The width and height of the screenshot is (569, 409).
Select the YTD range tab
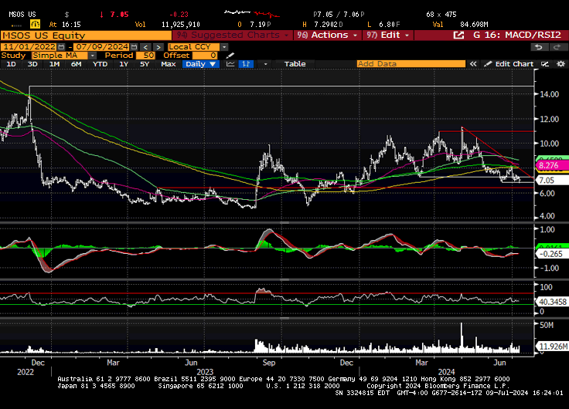click(x=101, y=64)
